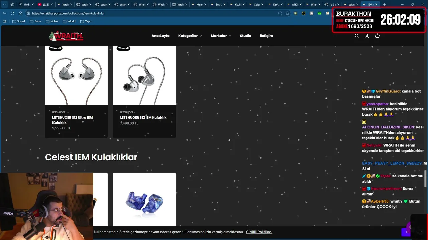The width and height of the screenshot is (428, 240).
Task: Select the GryffinGuard chat username
Action: click(x=388, y=91)
